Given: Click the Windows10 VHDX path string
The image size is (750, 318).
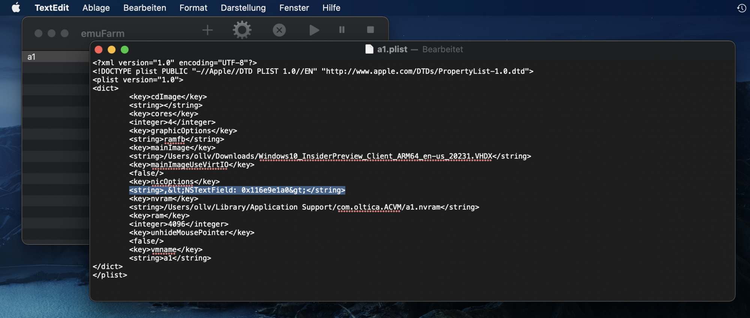Looking at the screenshot, I should 330,156.
